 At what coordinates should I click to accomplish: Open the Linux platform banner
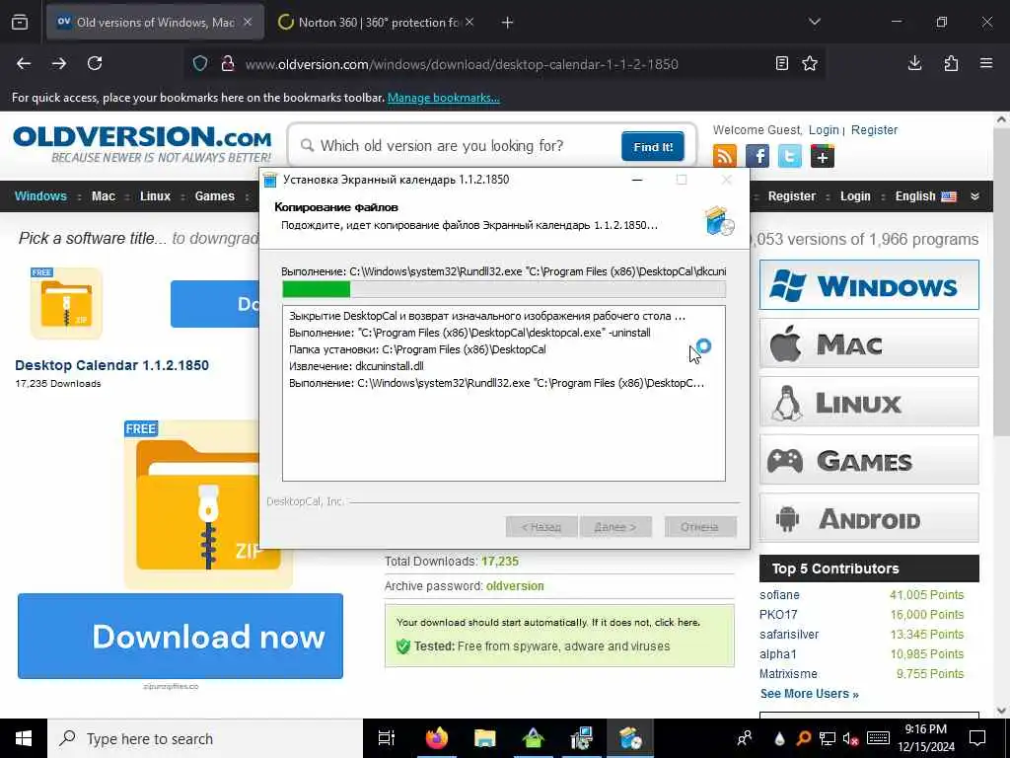coord(869,403)
